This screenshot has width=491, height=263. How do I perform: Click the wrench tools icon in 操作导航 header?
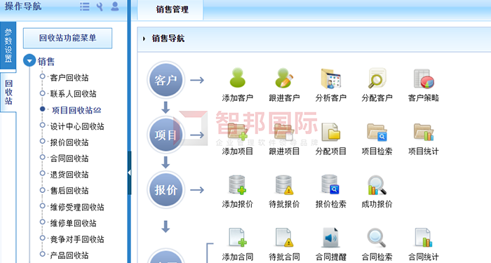click(100, 6)
